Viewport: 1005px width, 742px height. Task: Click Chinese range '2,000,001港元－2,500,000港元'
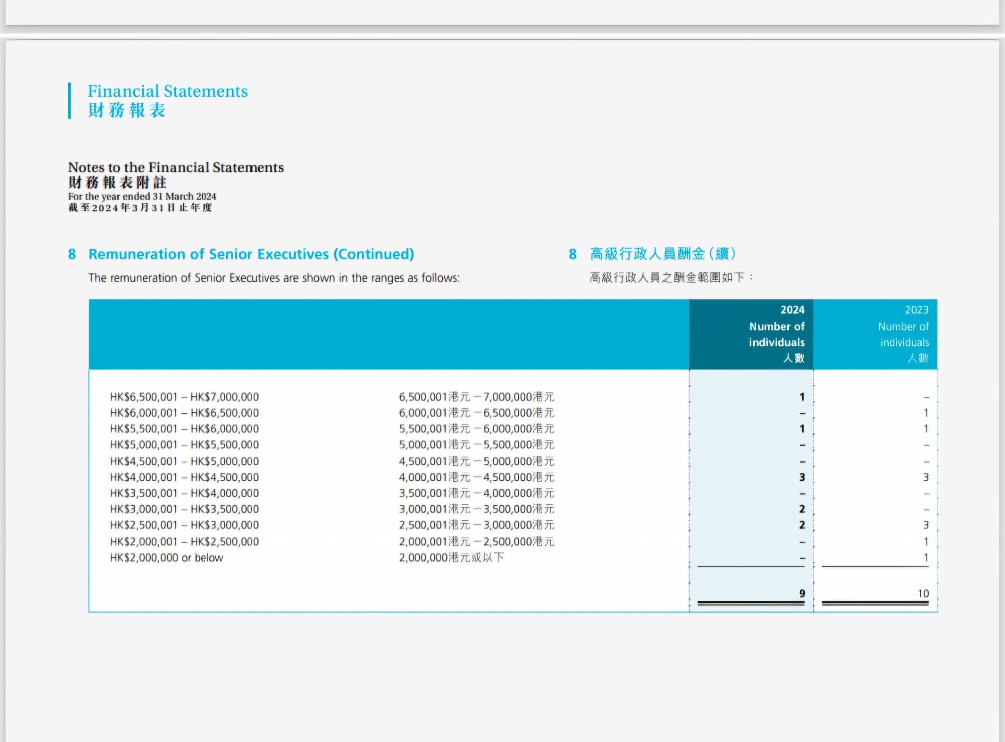(x=476, y=542)
